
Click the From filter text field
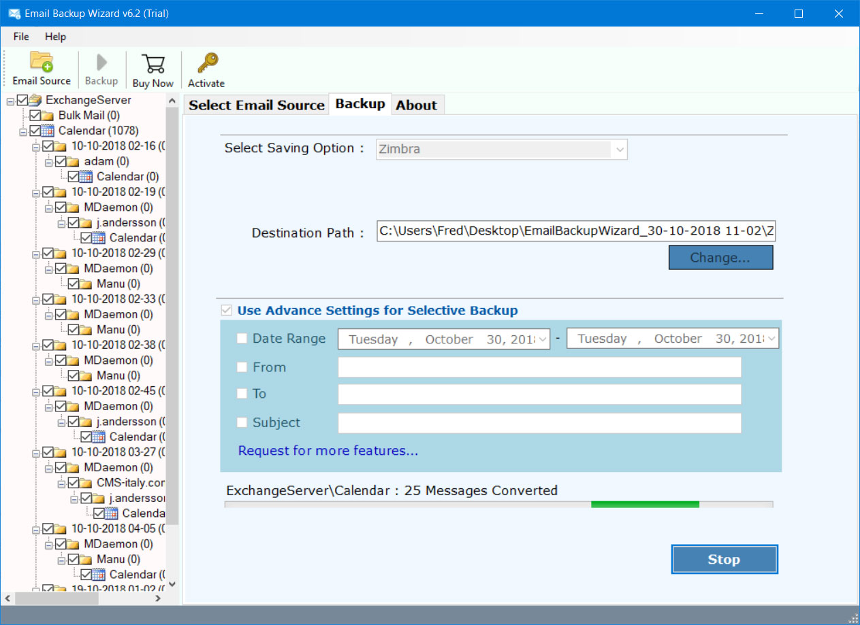click(539, 367)
